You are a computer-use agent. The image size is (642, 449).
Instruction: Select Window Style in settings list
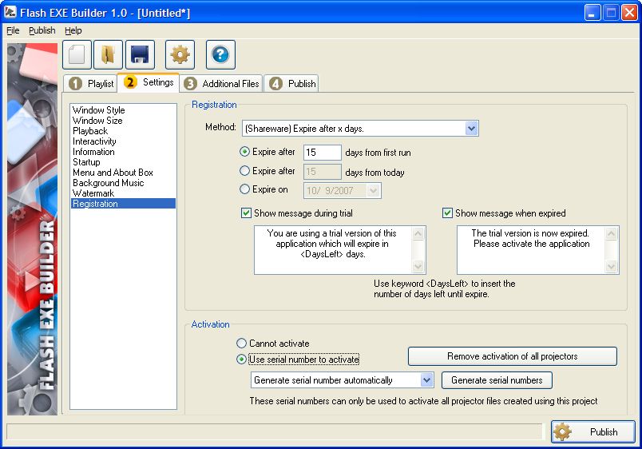point(123,110)
